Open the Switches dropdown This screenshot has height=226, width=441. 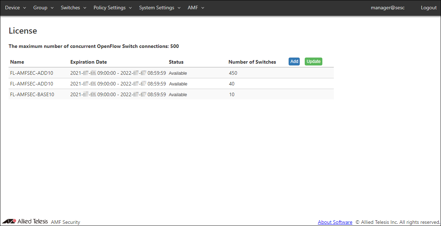pyautogui.click(x=73, y=8)
